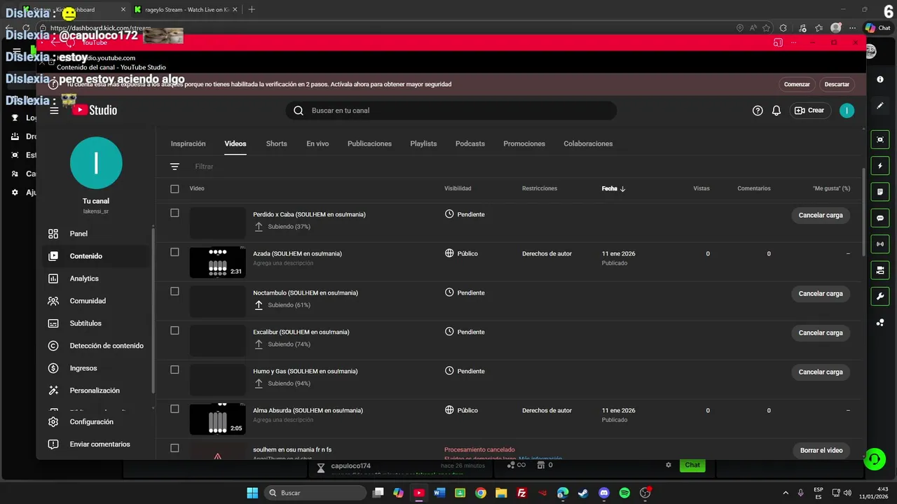Cancel upload of Perdido x Caba

[821, 215]
